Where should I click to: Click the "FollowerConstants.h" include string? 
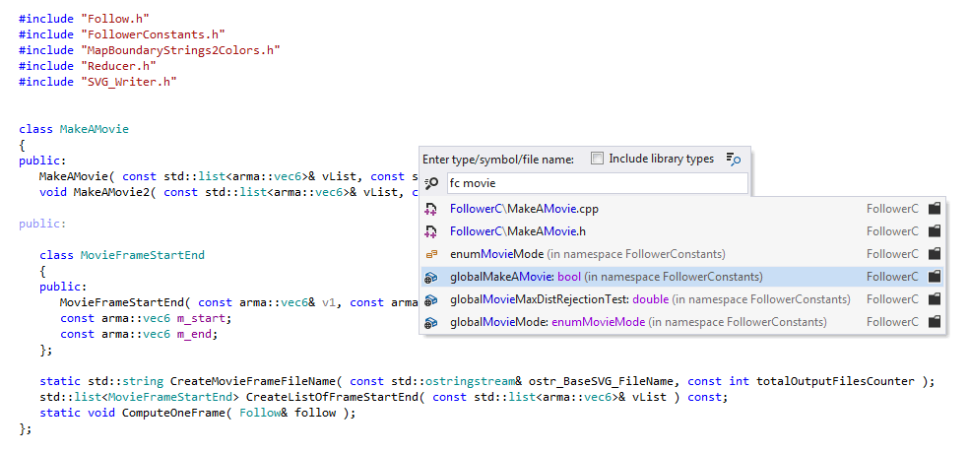[x=153, y=34]
